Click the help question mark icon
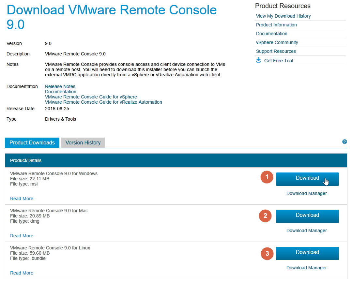352x283 pixels. (x=344, y=141)
